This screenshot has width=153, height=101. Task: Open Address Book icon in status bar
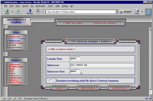(20, 98)
